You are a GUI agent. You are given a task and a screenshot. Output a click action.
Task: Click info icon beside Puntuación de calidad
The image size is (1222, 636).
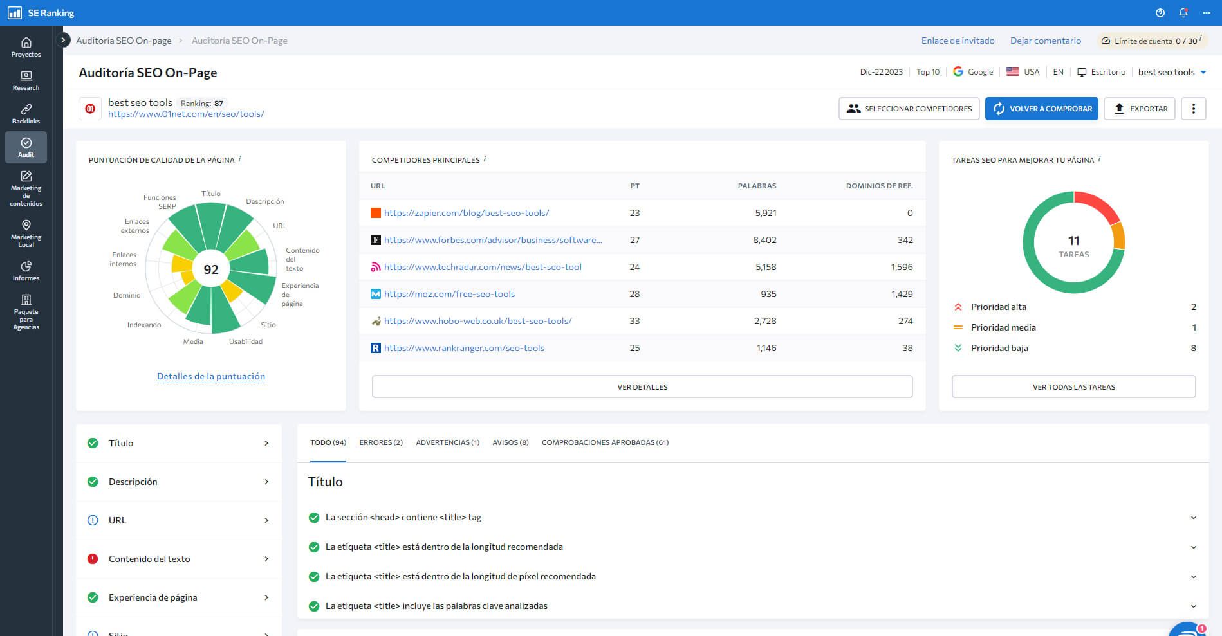(x=239, y=159)
